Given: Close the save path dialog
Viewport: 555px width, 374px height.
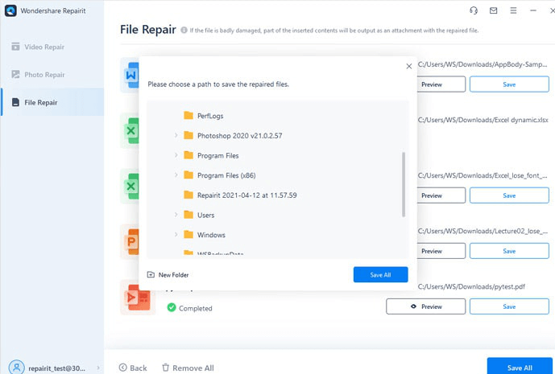Looking at the screenshot, I should (x=409, y=66).
